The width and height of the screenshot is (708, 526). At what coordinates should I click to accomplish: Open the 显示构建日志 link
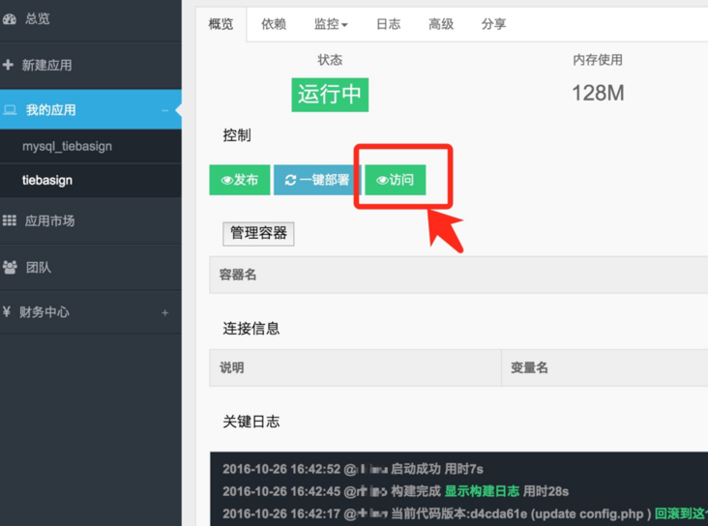[x=482, y=491]
